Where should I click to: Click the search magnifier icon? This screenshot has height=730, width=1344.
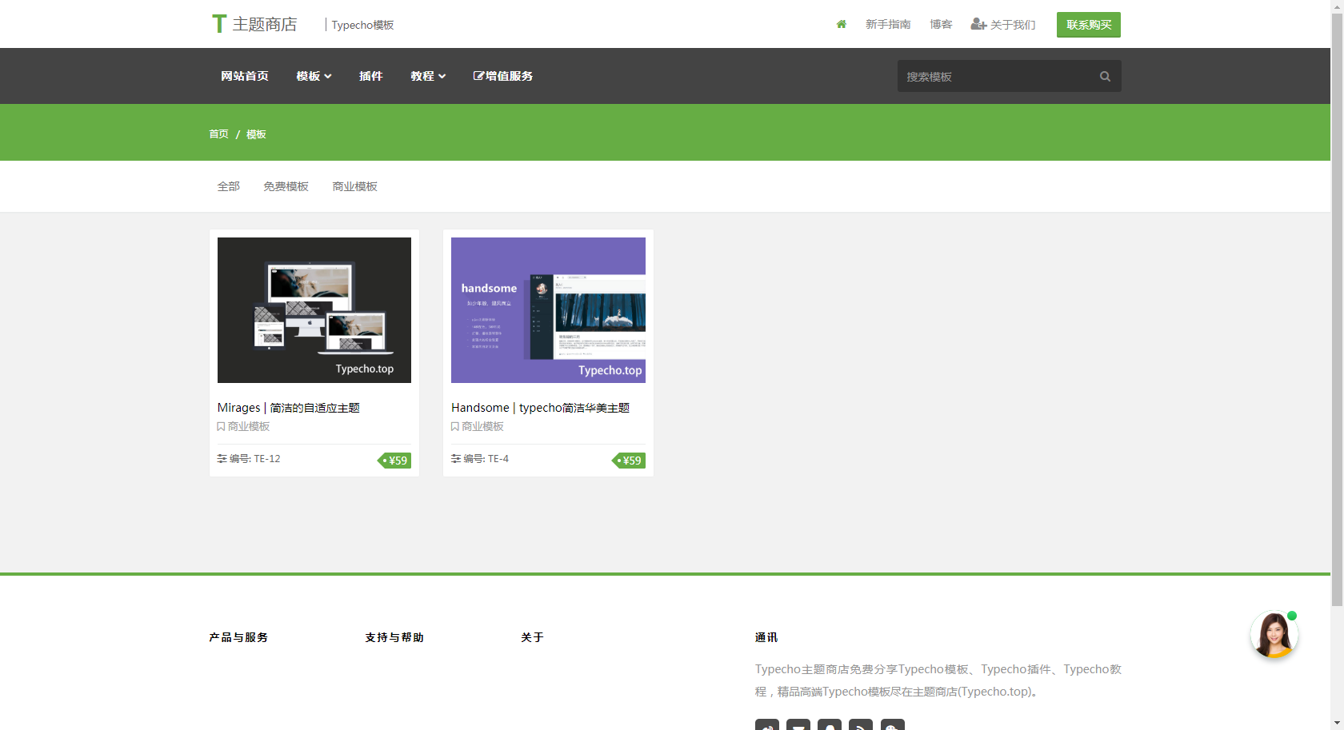[x=1105, y=77]
